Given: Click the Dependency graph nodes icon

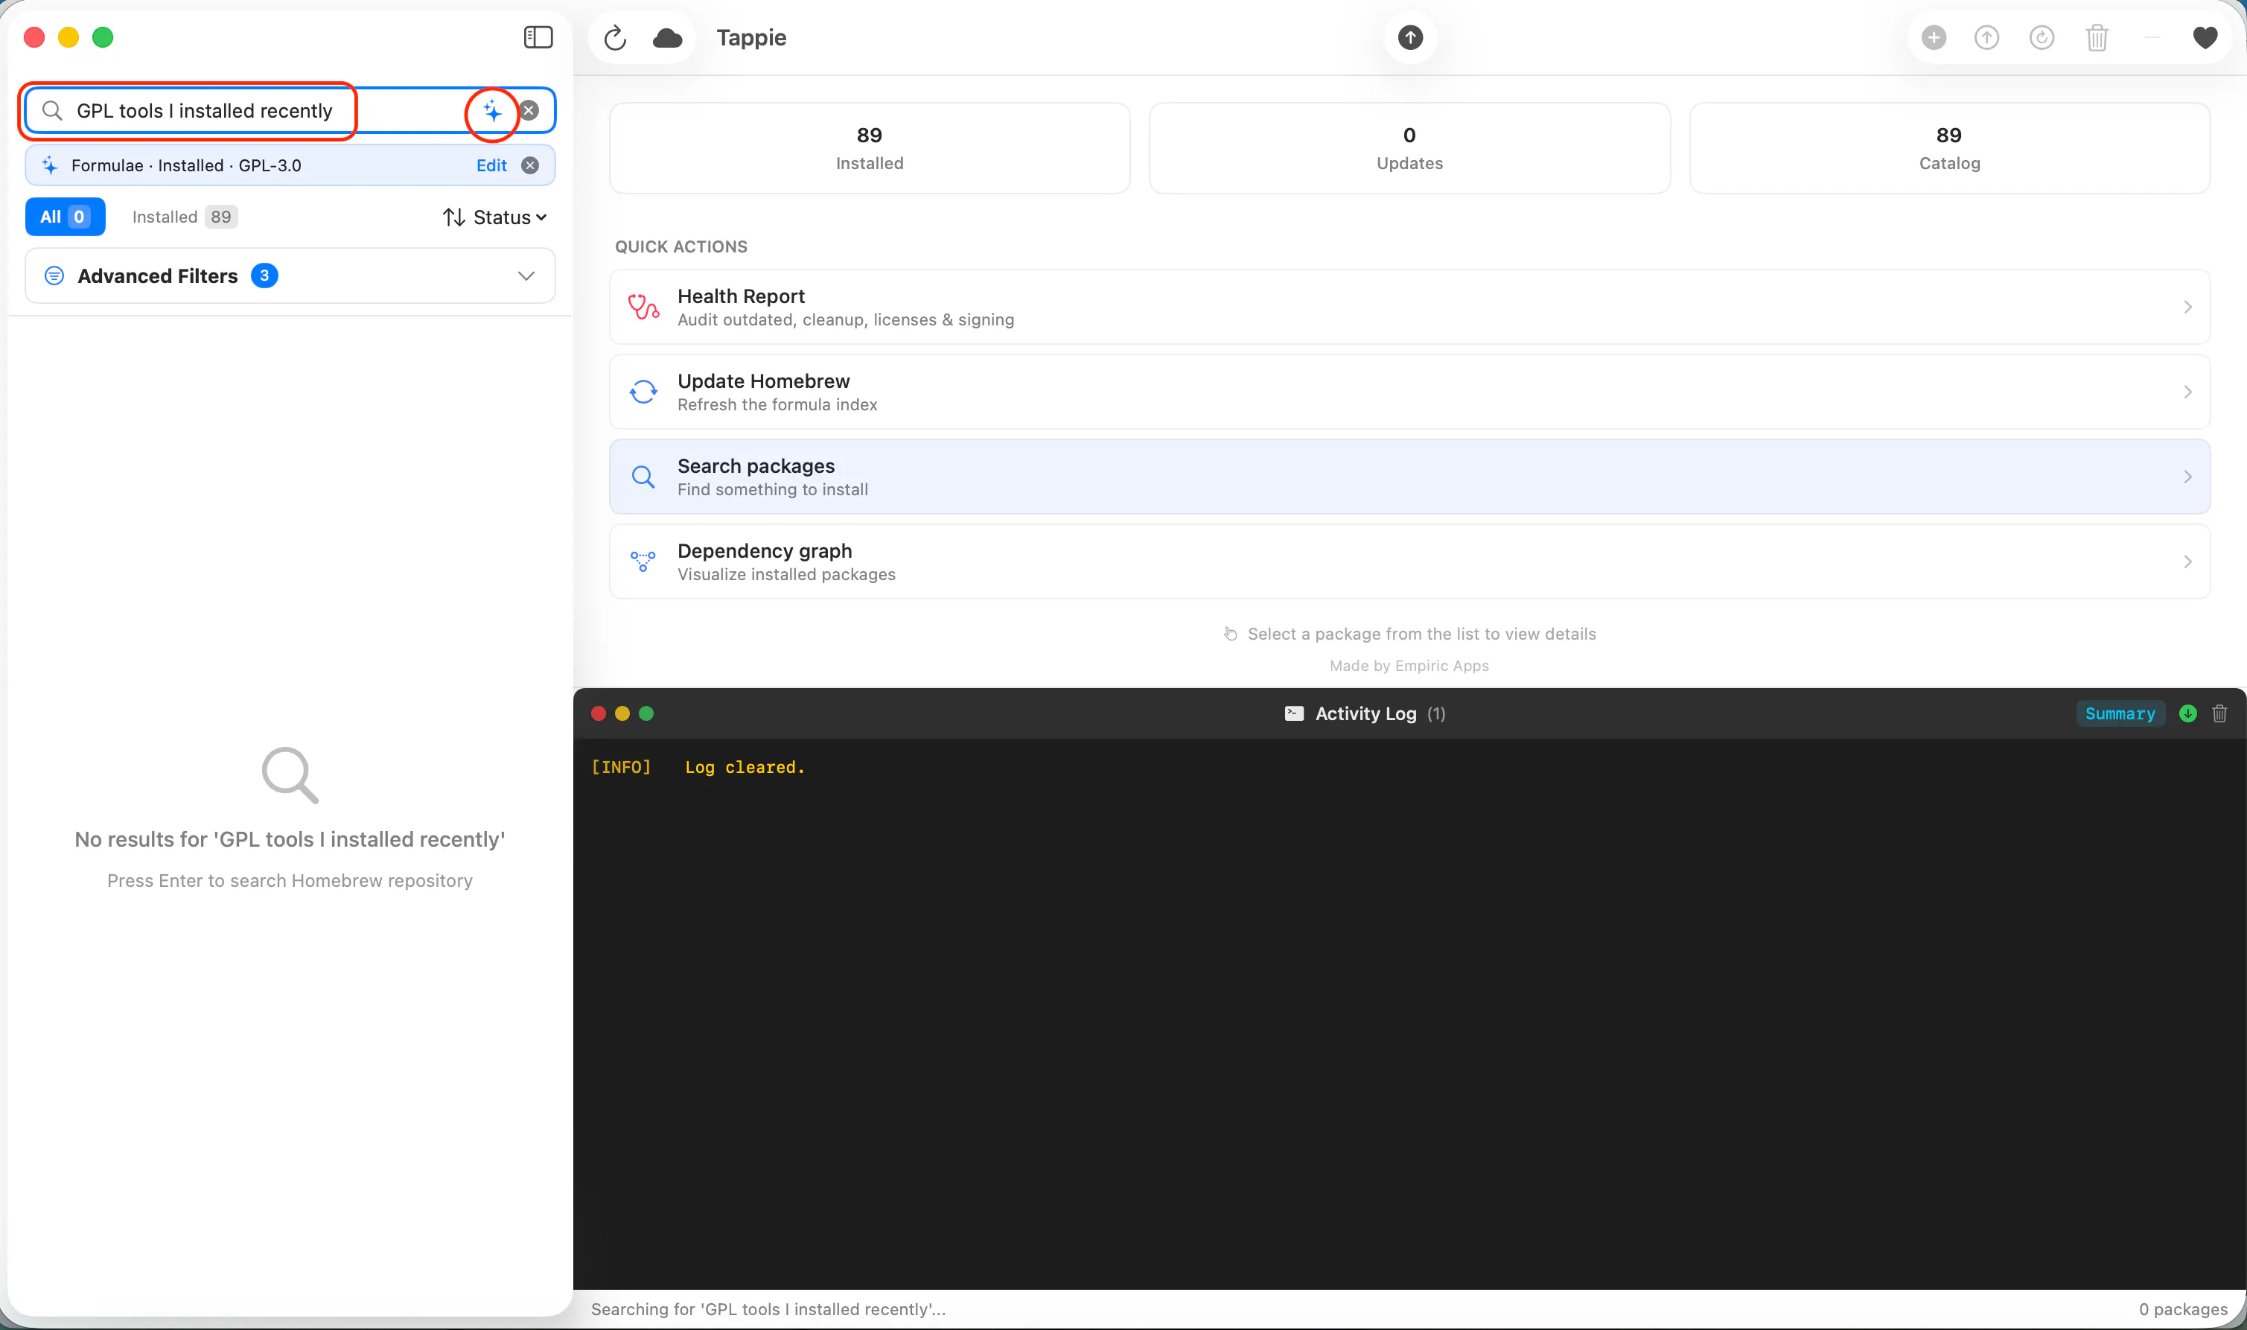Looking at the screenshot, I should [643, 562].
